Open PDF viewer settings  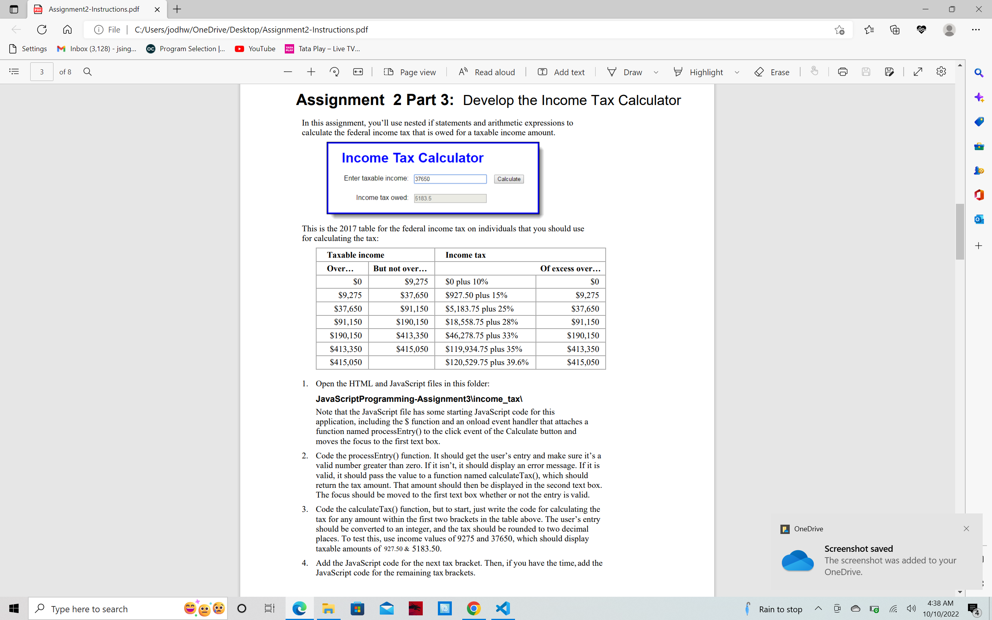[x=941, y=71]
